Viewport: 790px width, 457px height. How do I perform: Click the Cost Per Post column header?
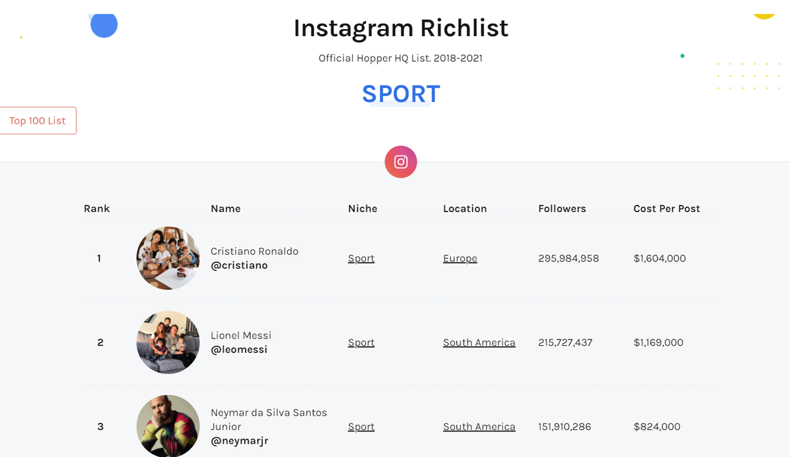(x=667, y=209)
